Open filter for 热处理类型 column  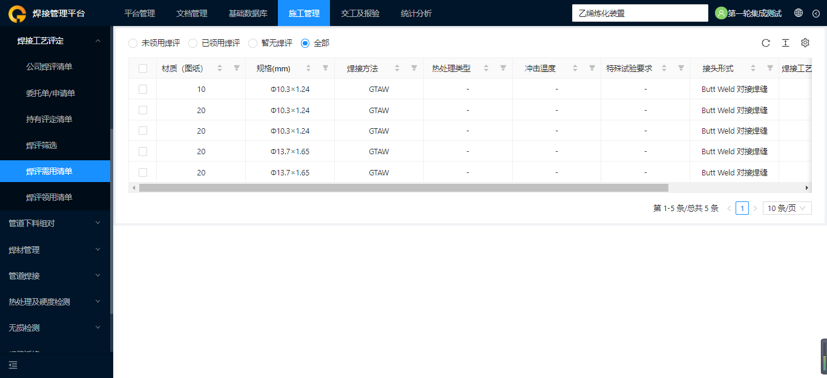(503, 68)
